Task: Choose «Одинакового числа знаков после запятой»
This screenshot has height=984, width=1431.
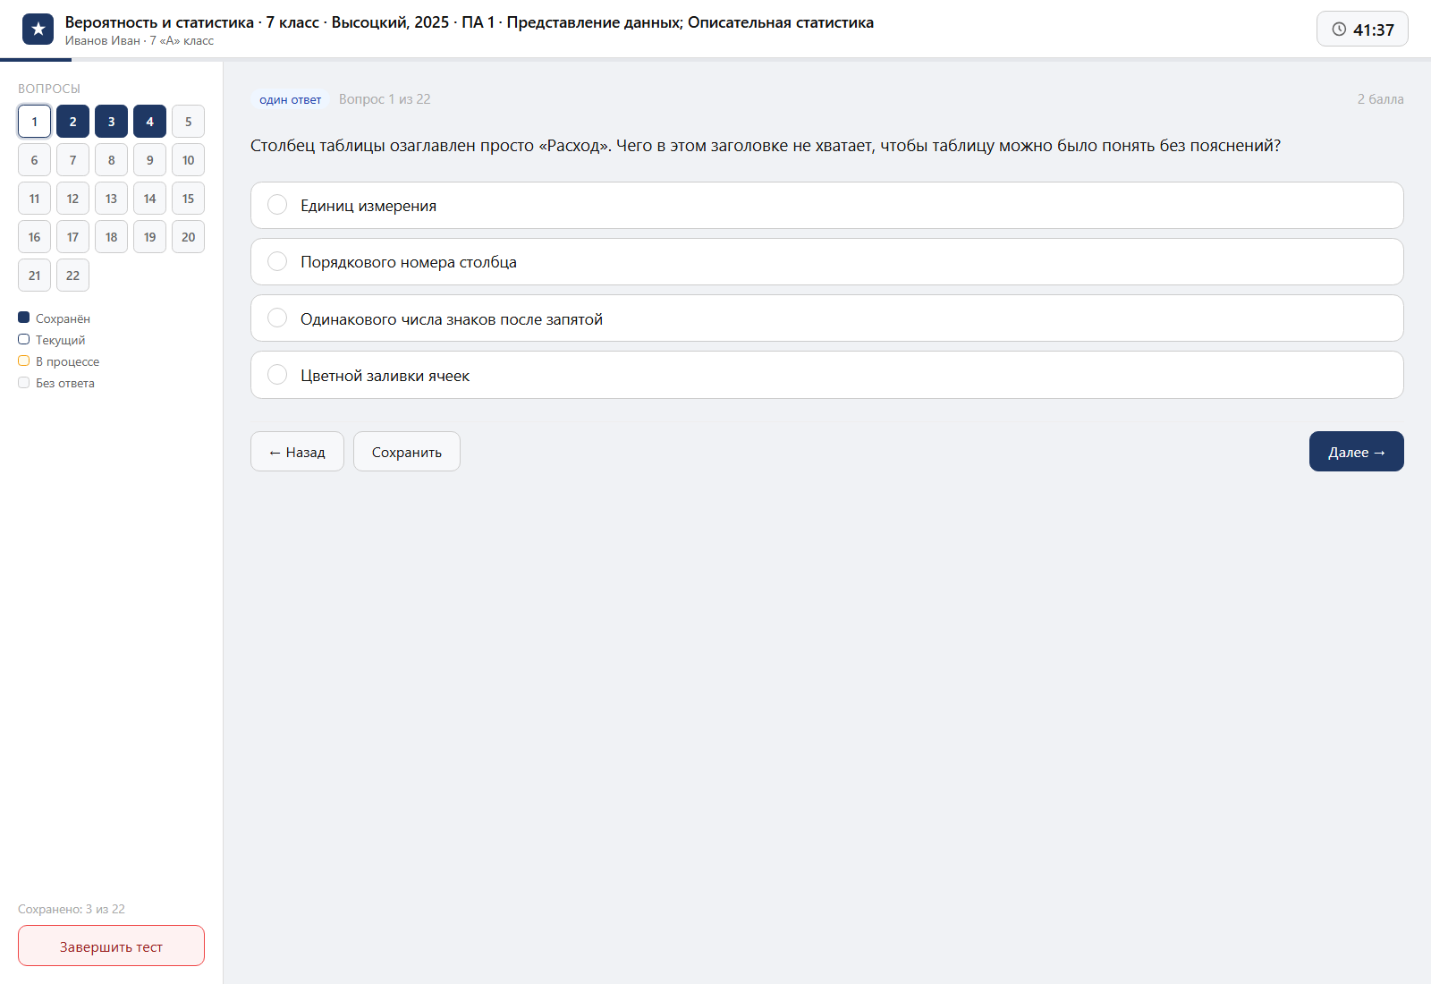Action: pyautogui.click(x=826, y=318)
